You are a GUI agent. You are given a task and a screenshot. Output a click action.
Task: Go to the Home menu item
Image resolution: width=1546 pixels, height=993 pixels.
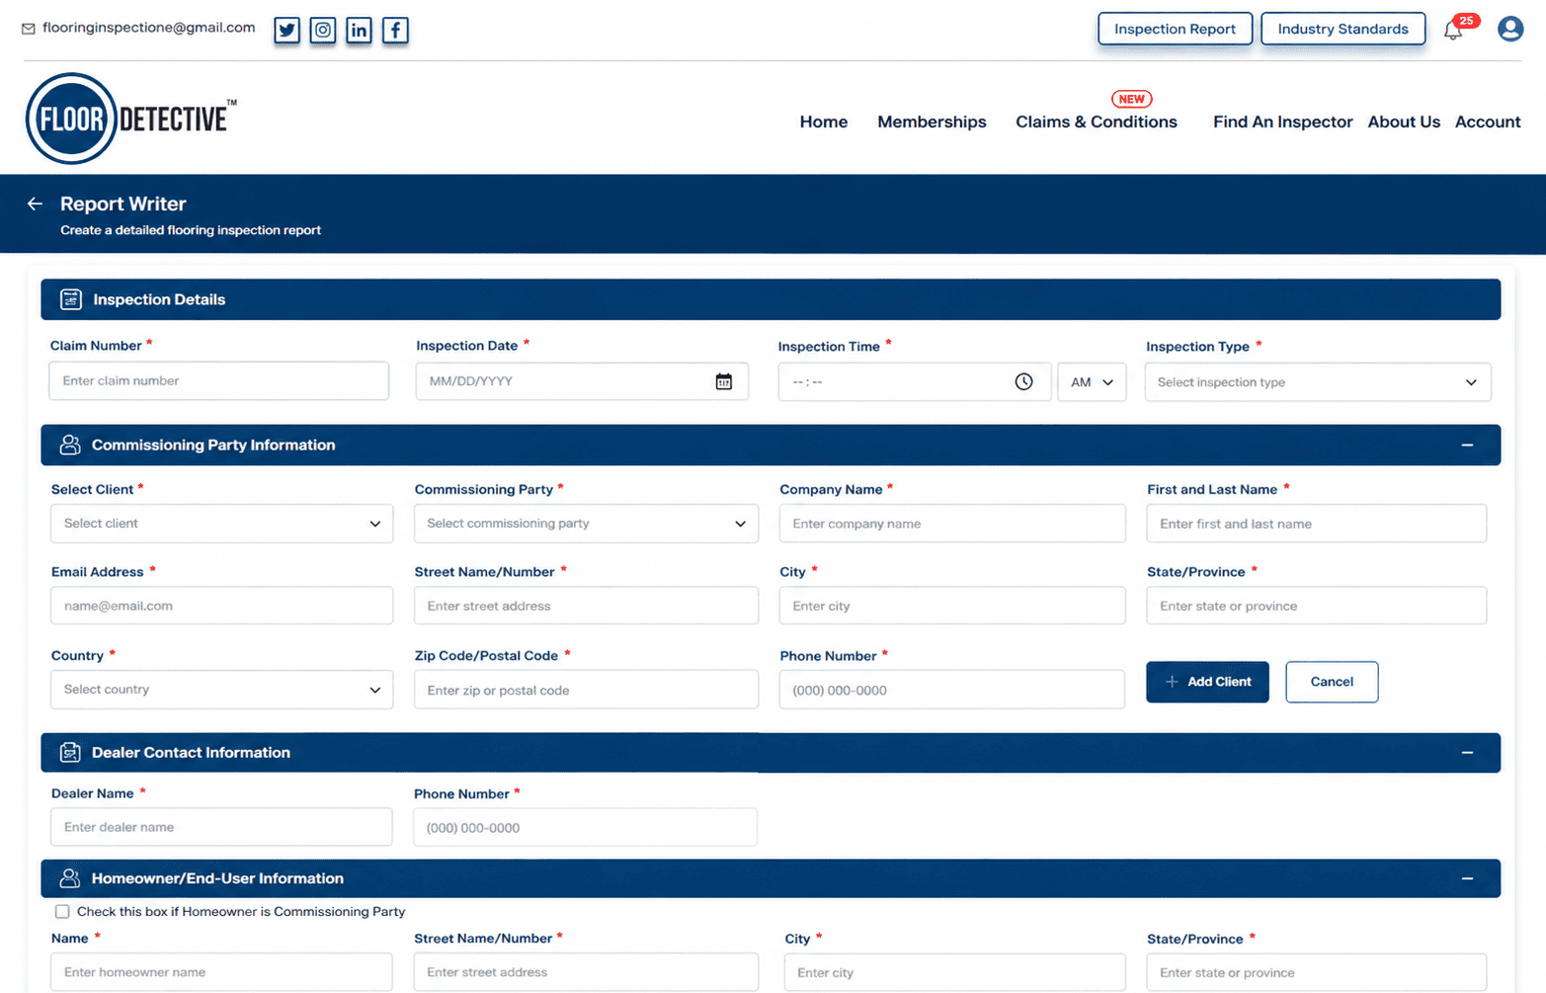(824, 122)
